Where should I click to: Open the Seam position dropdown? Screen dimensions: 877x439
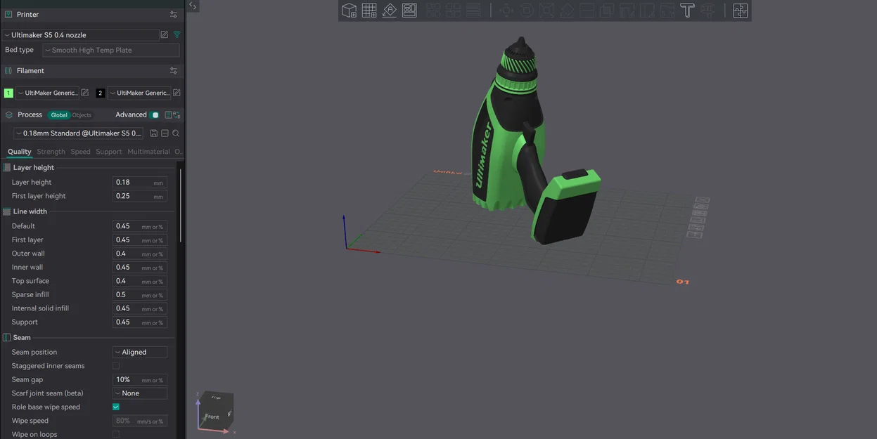click(x=139, y=351)
